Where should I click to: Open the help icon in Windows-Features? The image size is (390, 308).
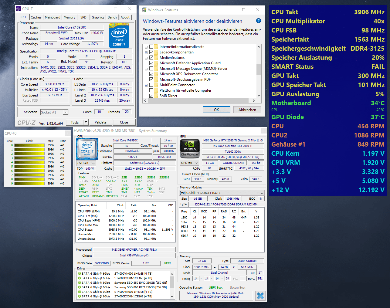point(259,21)
